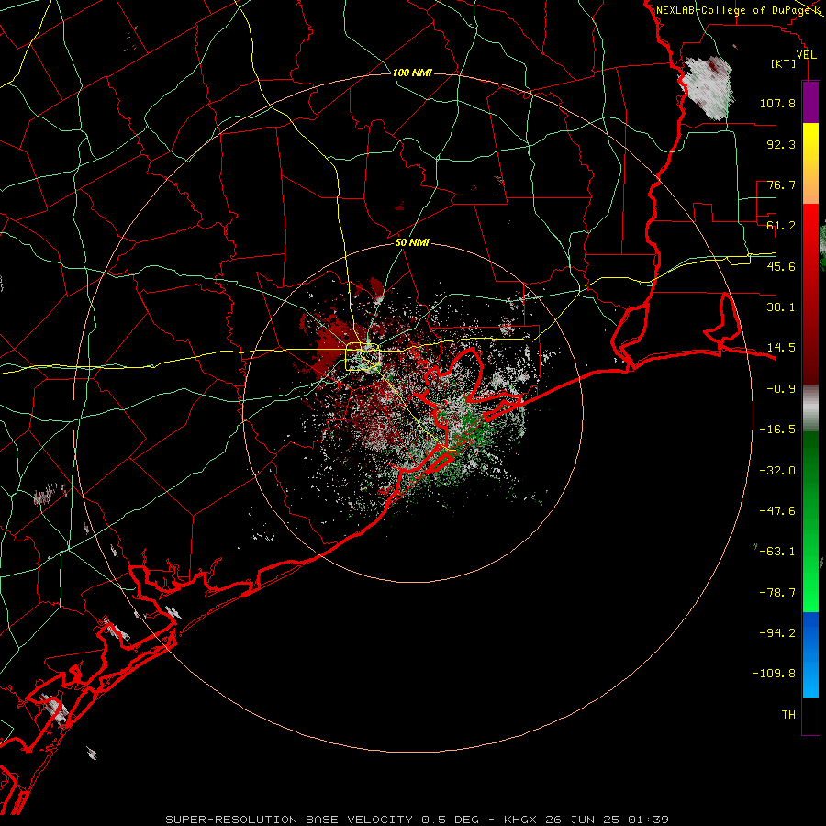Select the 30.1 velocity scale value
Screen dimensions: 826x826
781,307
